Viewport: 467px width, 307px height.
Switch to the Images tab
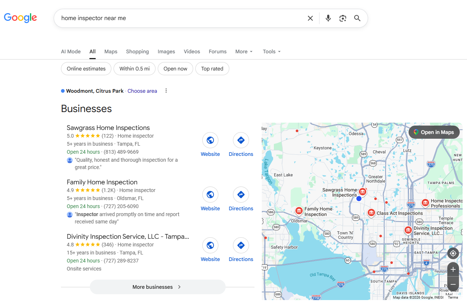click(x=166, y=51)
